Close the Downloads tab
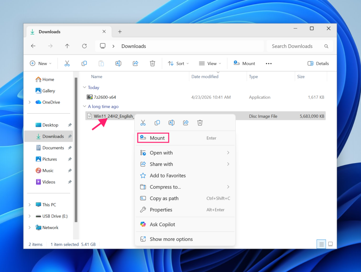 click(104, 31)
